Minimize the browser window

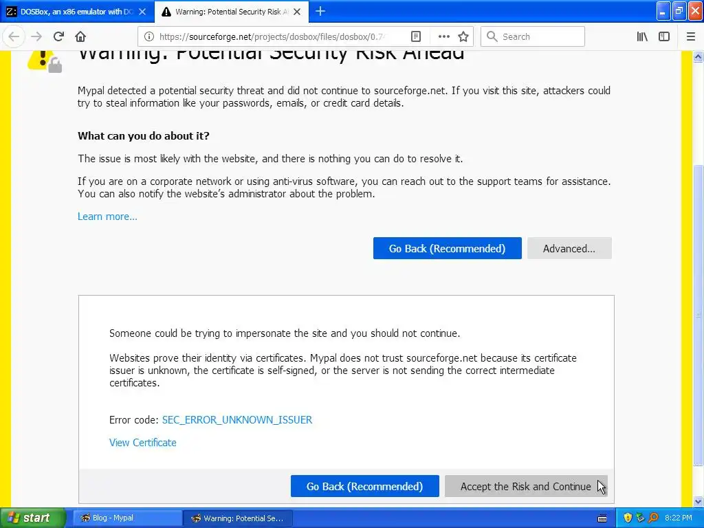(663, 11)
